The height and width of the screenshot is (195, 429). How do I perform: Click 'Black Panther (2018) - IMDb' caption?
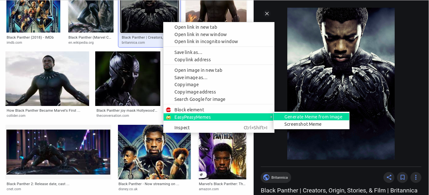pyautogui.click(x=30, y=37)
